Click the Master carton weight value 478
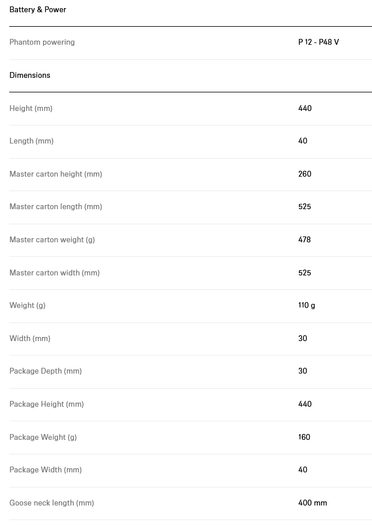372x527 pixels. 305,239
